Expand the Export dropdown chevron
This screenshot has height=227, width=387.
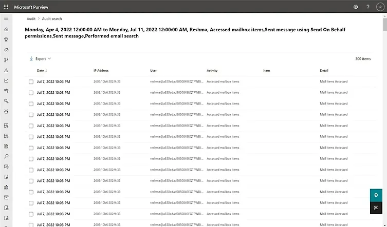[49, 58]
